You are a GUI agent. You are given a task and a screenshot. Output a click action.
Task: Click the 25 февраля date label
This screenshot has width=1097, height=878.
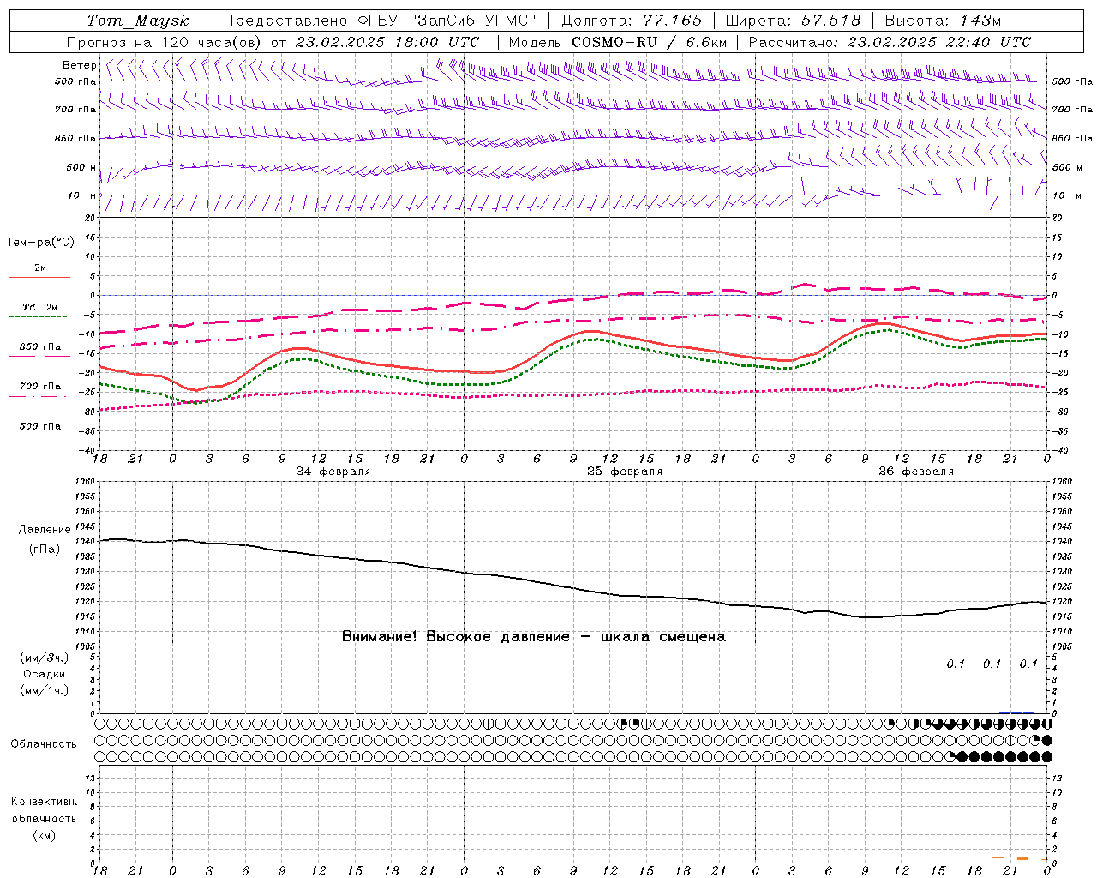625,472
